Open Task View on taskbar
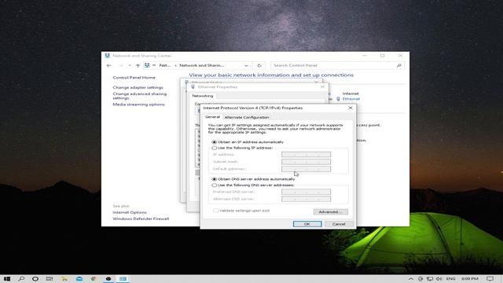Image resolution: width=503 pixels, height=283 pixels. tap(49, 278)
